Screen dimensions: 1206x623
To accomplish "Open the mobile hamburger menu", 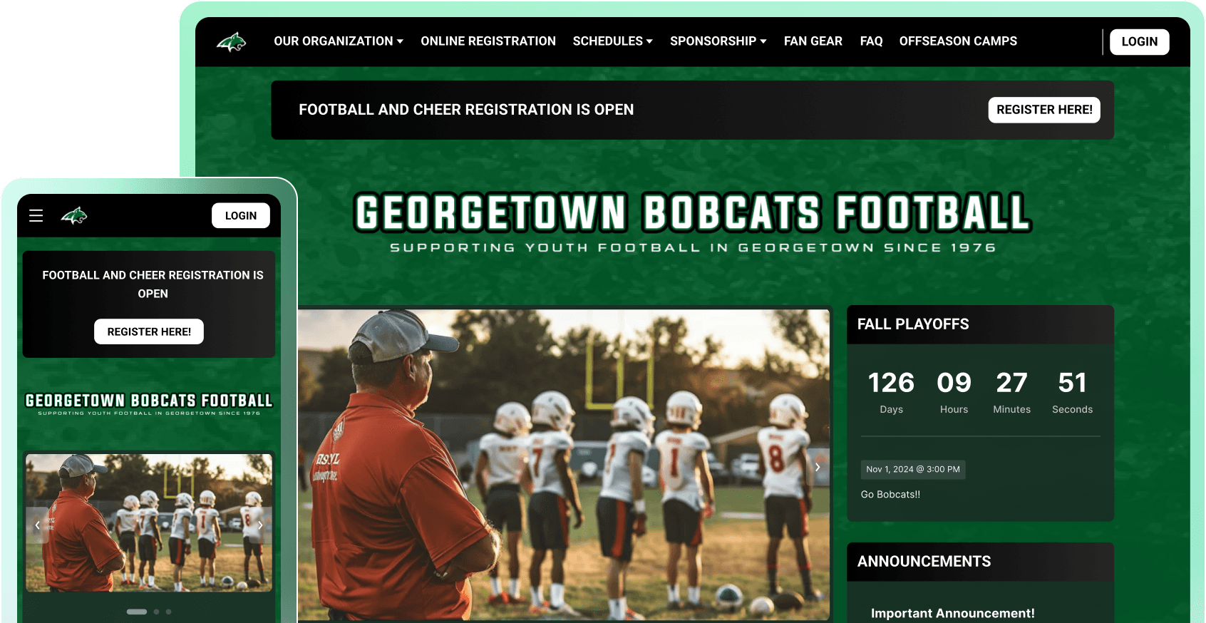I will point(36,215).
